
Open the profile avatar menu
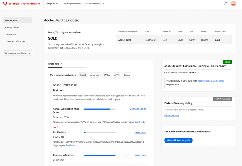233,4
